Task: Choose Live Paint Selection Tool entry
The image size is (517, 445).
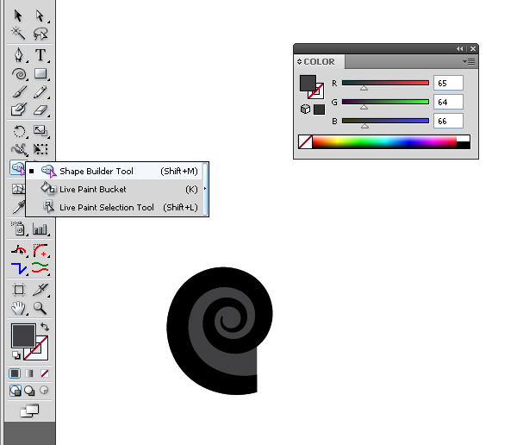Action: click(x=114, y=207)
